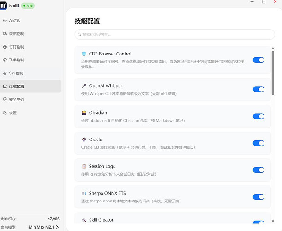The height and width of the screenshot is (231, 282).
Task: Click the scrollbar down arrow
Action: click(273, 221)
